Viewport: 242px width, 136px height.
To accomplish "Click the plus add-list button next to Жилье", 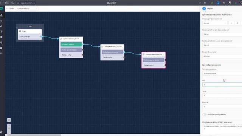I will click(x=231, y=23).
